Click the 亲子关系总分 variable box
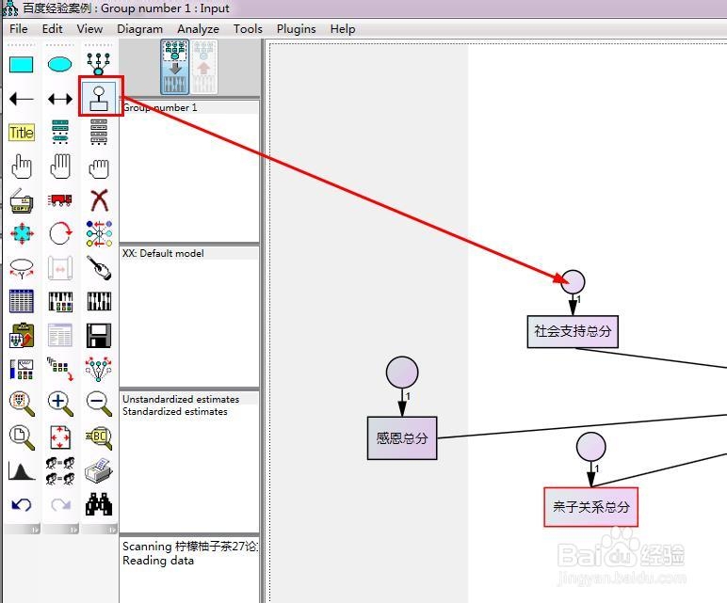Viewport: 727px width, 603px height. click(x=590, y=507)
